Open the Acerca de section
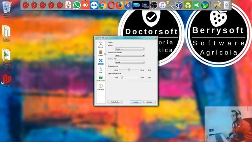The height and width of the screenshot is (142, 252). coord(101,87)
